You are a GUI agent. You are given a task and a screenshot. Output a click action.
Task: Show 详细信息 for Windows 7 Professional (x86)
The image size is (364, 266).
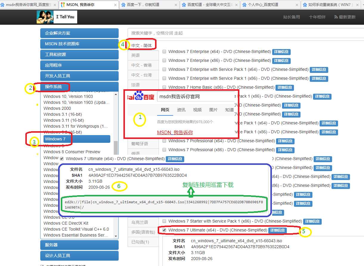click(x=286, y=150)
